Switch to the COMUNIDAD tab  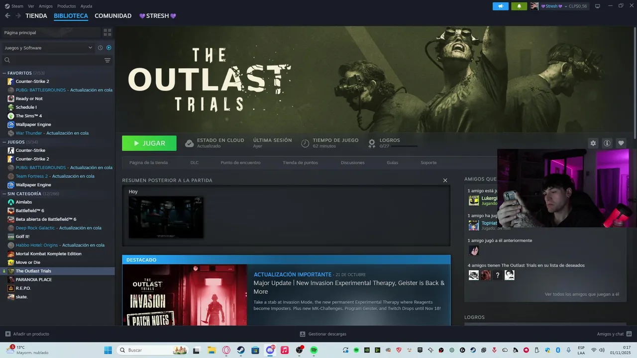pos(113,16)
